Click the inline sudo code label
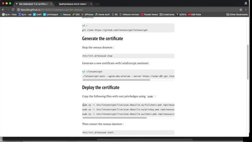 pos(150,97)
